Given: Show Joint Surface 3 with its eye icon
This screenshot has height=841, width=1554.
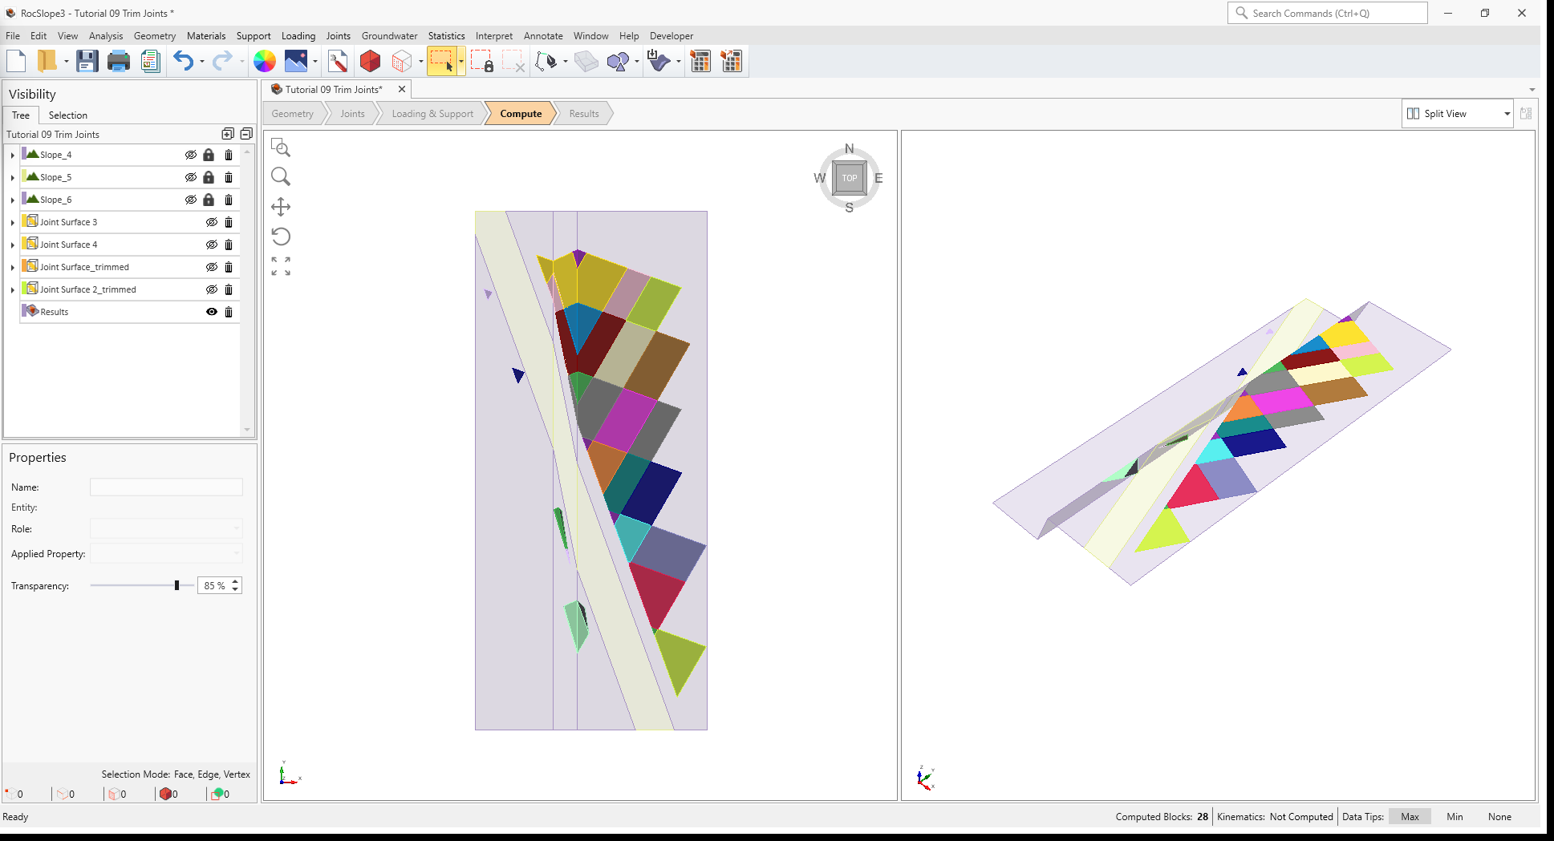Looking at the screenshot, I should [212, 222].
